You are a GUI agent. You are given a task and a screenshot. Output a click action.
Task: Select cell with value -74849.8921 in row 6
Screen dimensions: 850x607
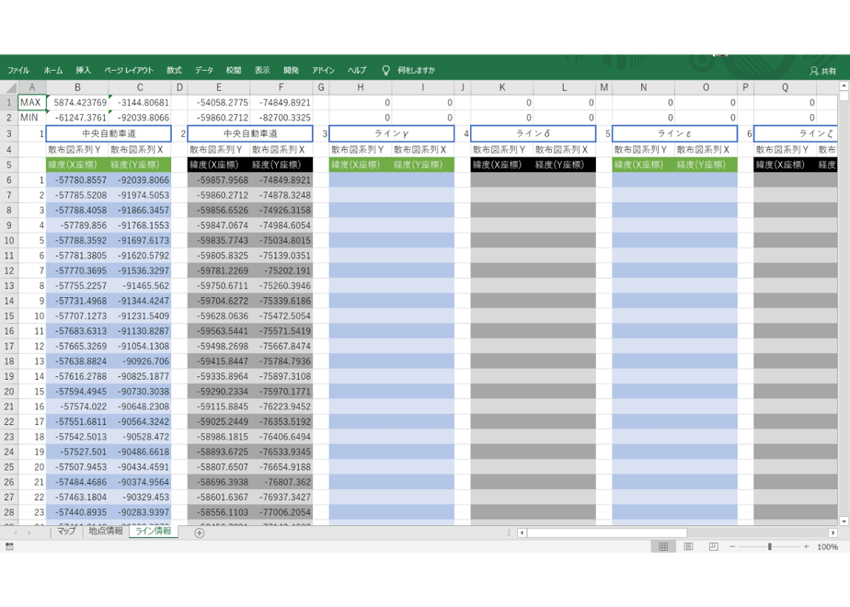(281, 180)
